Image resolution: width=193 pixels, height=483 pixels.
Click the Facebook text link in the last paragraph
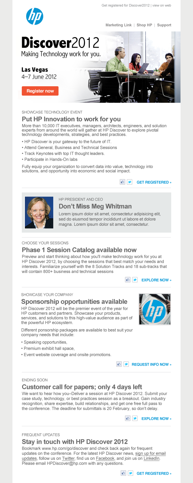point(105,458)
